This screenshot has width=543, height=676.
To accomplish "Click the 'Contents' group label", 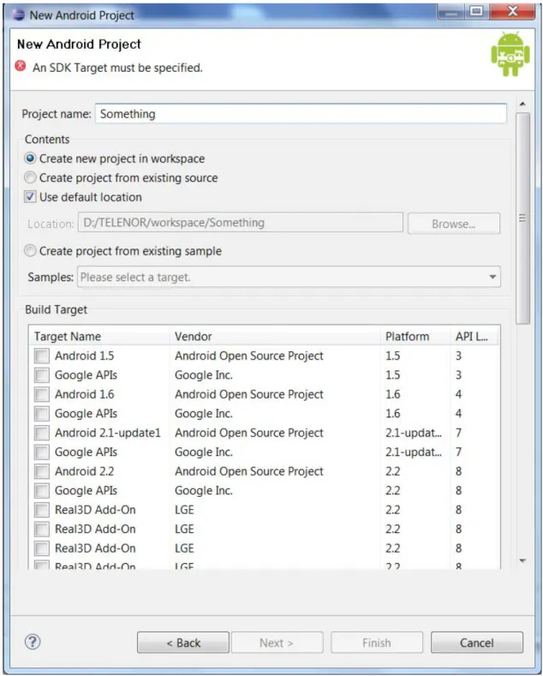I will 47,140.
